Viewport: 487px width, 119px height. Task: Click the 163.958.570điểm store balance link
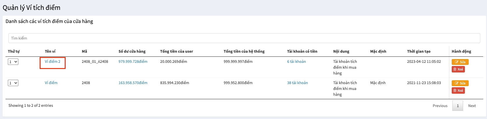[x=133, y=83]
